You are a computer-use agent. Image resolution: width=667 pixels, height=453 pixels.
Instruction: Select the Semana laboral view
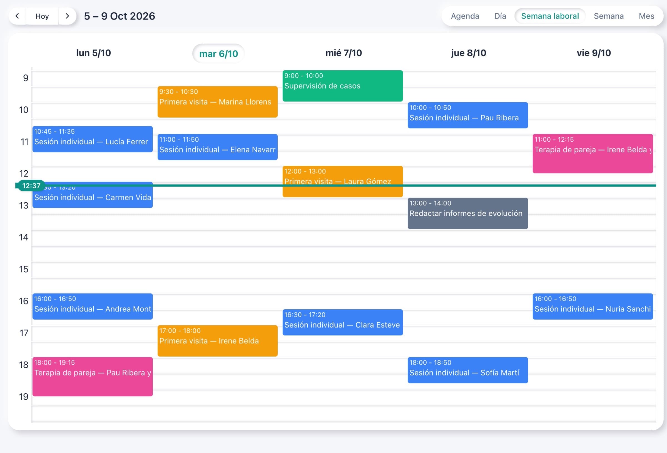tap(550, 16)
